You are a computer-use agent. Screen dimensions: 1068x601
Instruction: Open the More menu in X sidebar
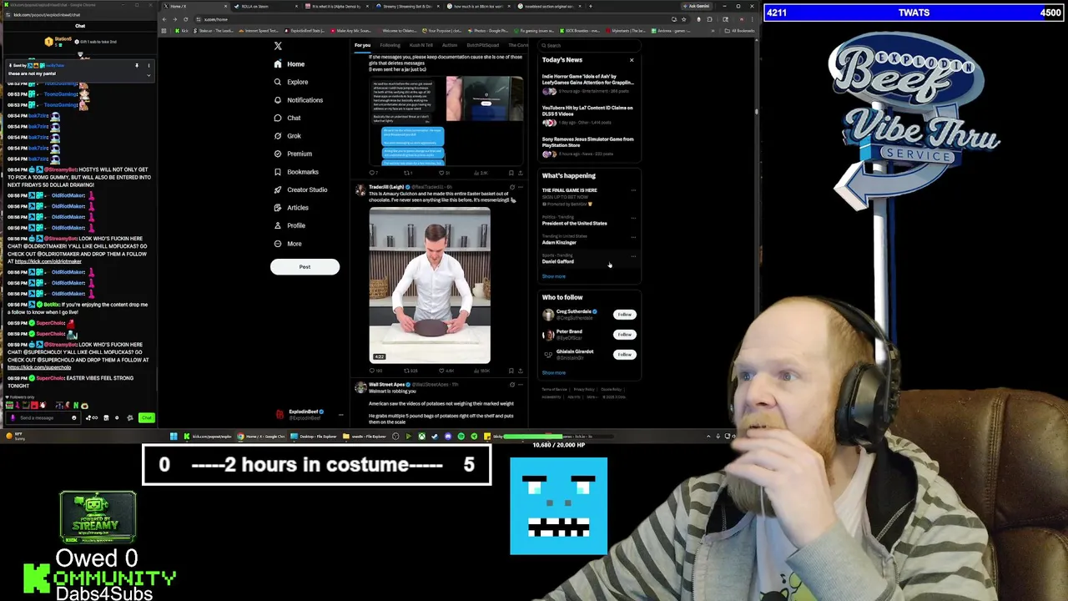click(288, 244)
